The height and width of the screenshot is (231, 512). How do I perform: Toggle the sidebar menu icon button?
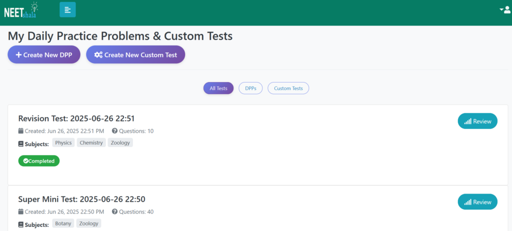click(x=67, y=9)
